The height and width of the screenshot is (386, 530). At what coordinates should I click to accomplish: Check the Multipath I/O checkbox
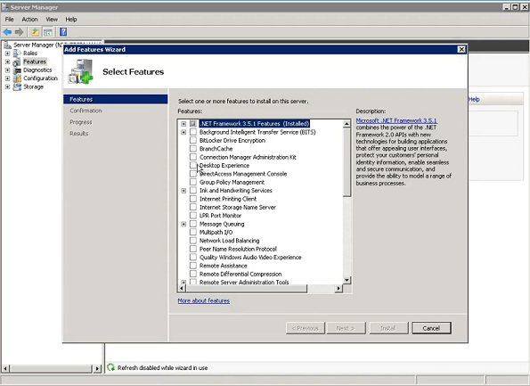tap(193, 232)
